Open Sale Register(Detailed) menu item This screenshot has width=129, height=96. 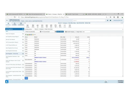[x=11, y=51]
